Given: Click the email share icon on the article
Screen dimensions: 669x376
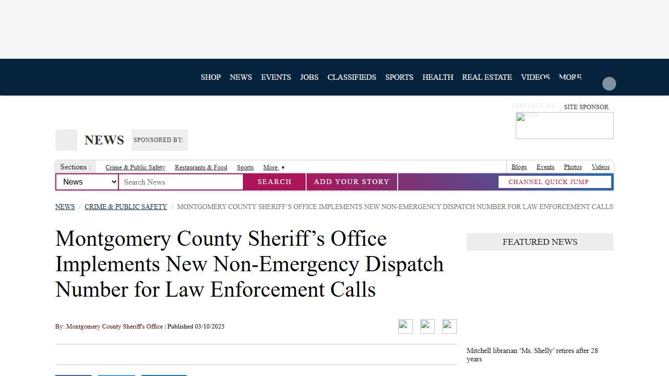Looking at the screenshot, I should click(449, 326).
